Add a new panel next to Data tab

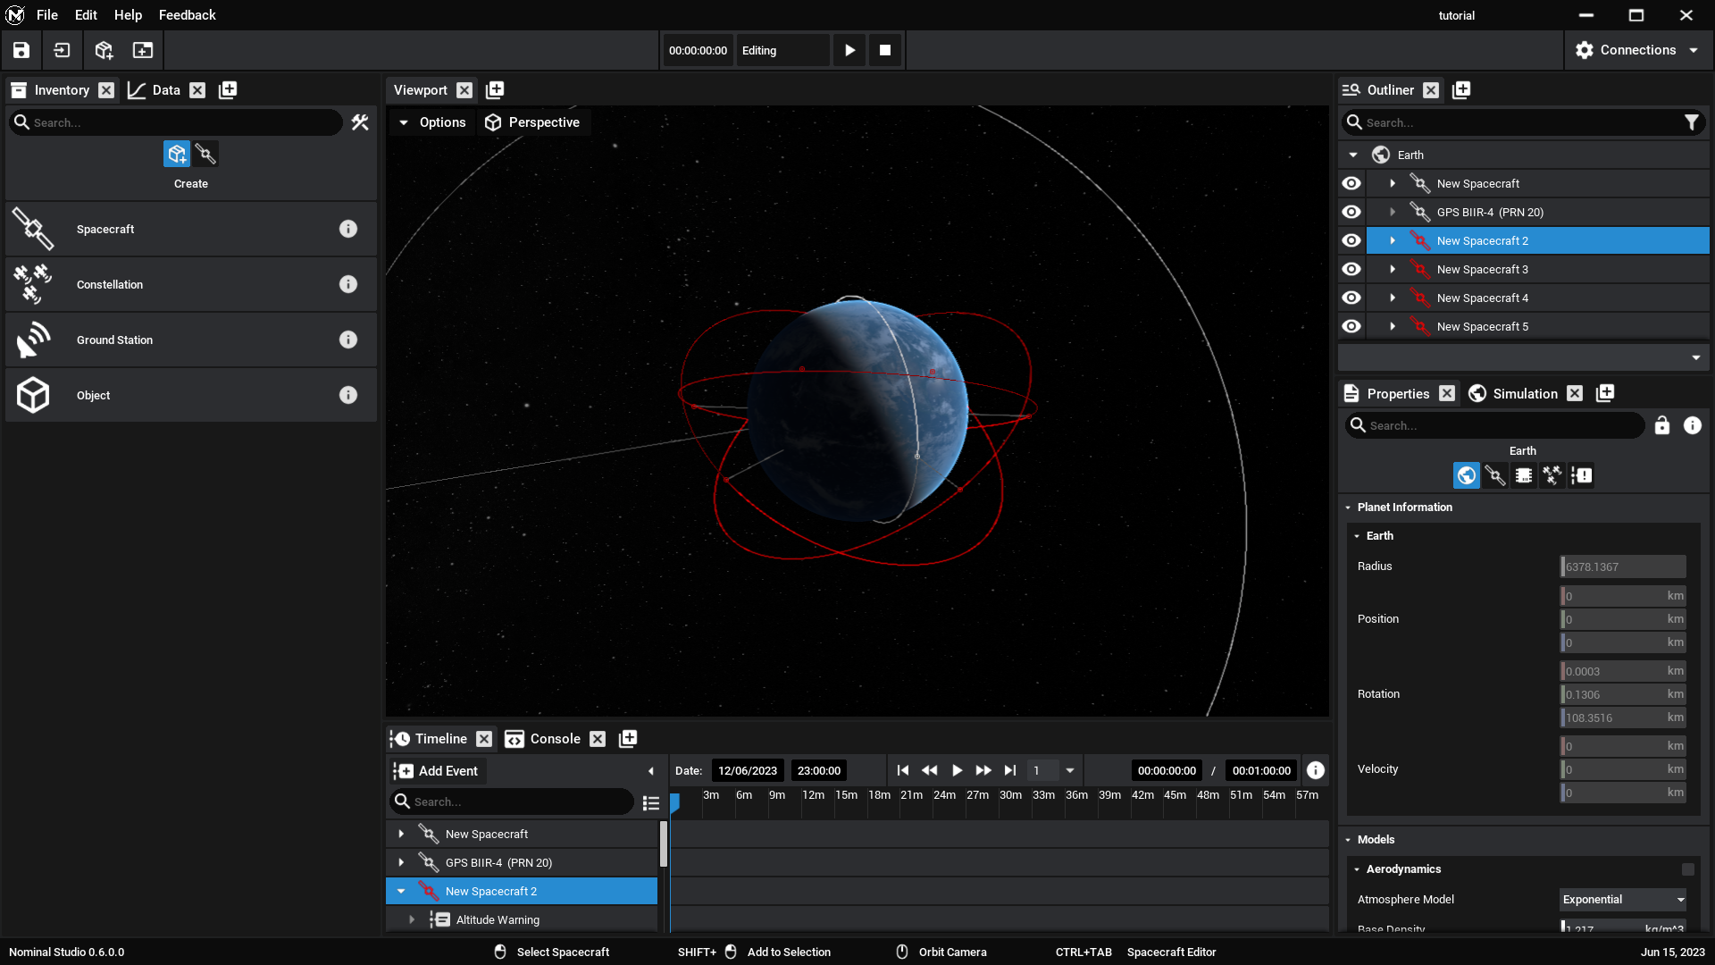pyautogui.click(x=228, y=89)
